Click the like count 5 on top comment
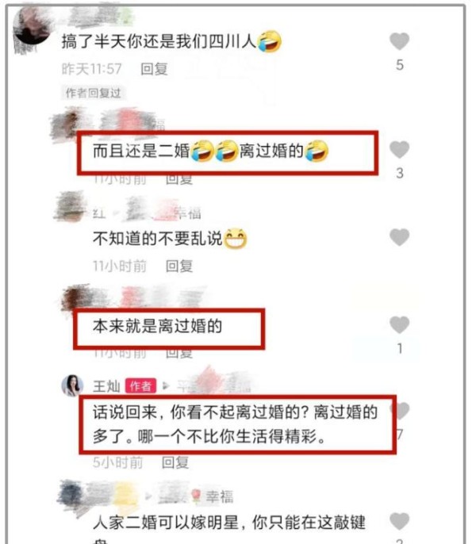The image size is (476, 544). (400, 65)
